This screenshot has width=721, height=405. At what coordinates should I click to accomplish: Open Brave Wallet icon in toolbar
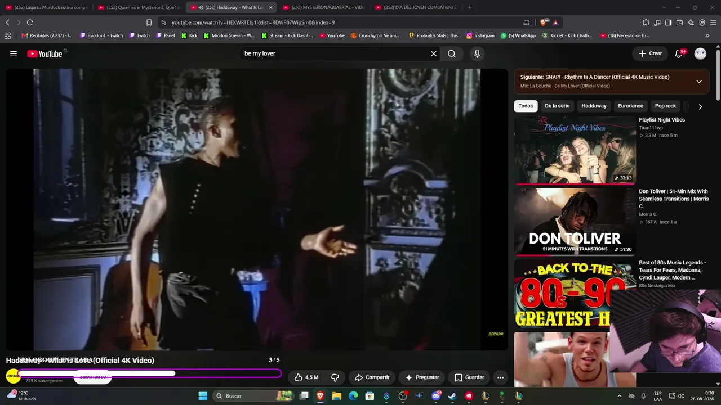(x=679, y=22)
